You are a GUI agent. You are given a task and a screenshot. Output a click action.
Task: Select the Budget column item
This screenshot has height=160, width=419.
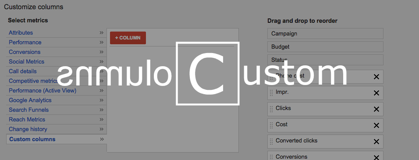tap(325, 47)
